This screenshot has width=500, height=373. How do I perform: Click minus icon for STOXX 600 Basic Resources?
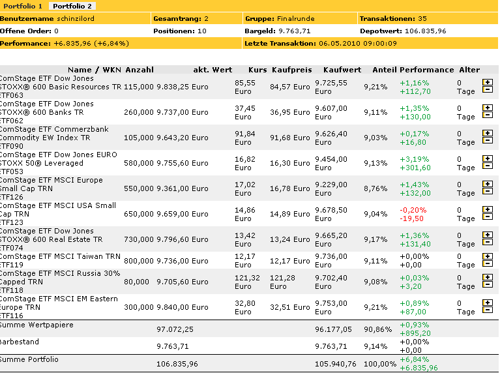pyautogui.click(x=486, y=90)
